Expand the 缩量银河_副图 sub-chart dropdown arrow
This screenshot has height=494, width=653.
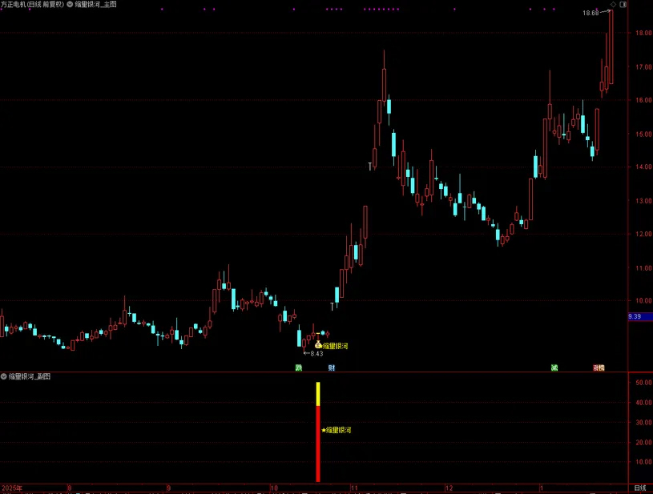point(4,376)
